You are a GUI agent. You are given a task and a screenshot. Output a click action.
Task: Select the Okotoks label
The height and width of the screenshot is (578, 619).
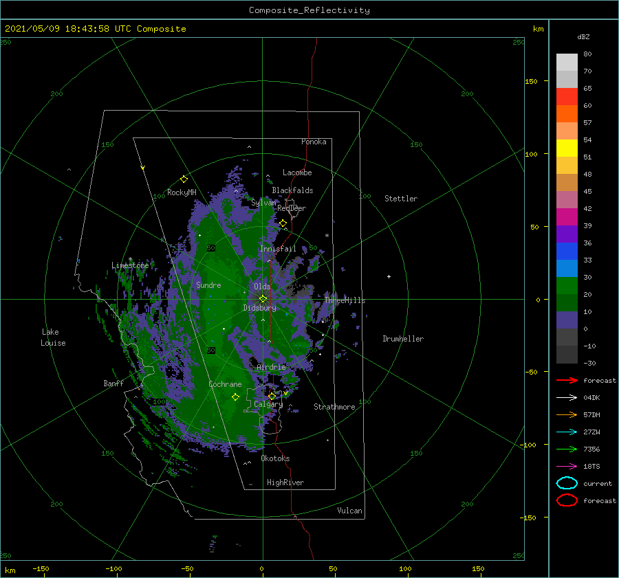[276, 458]
